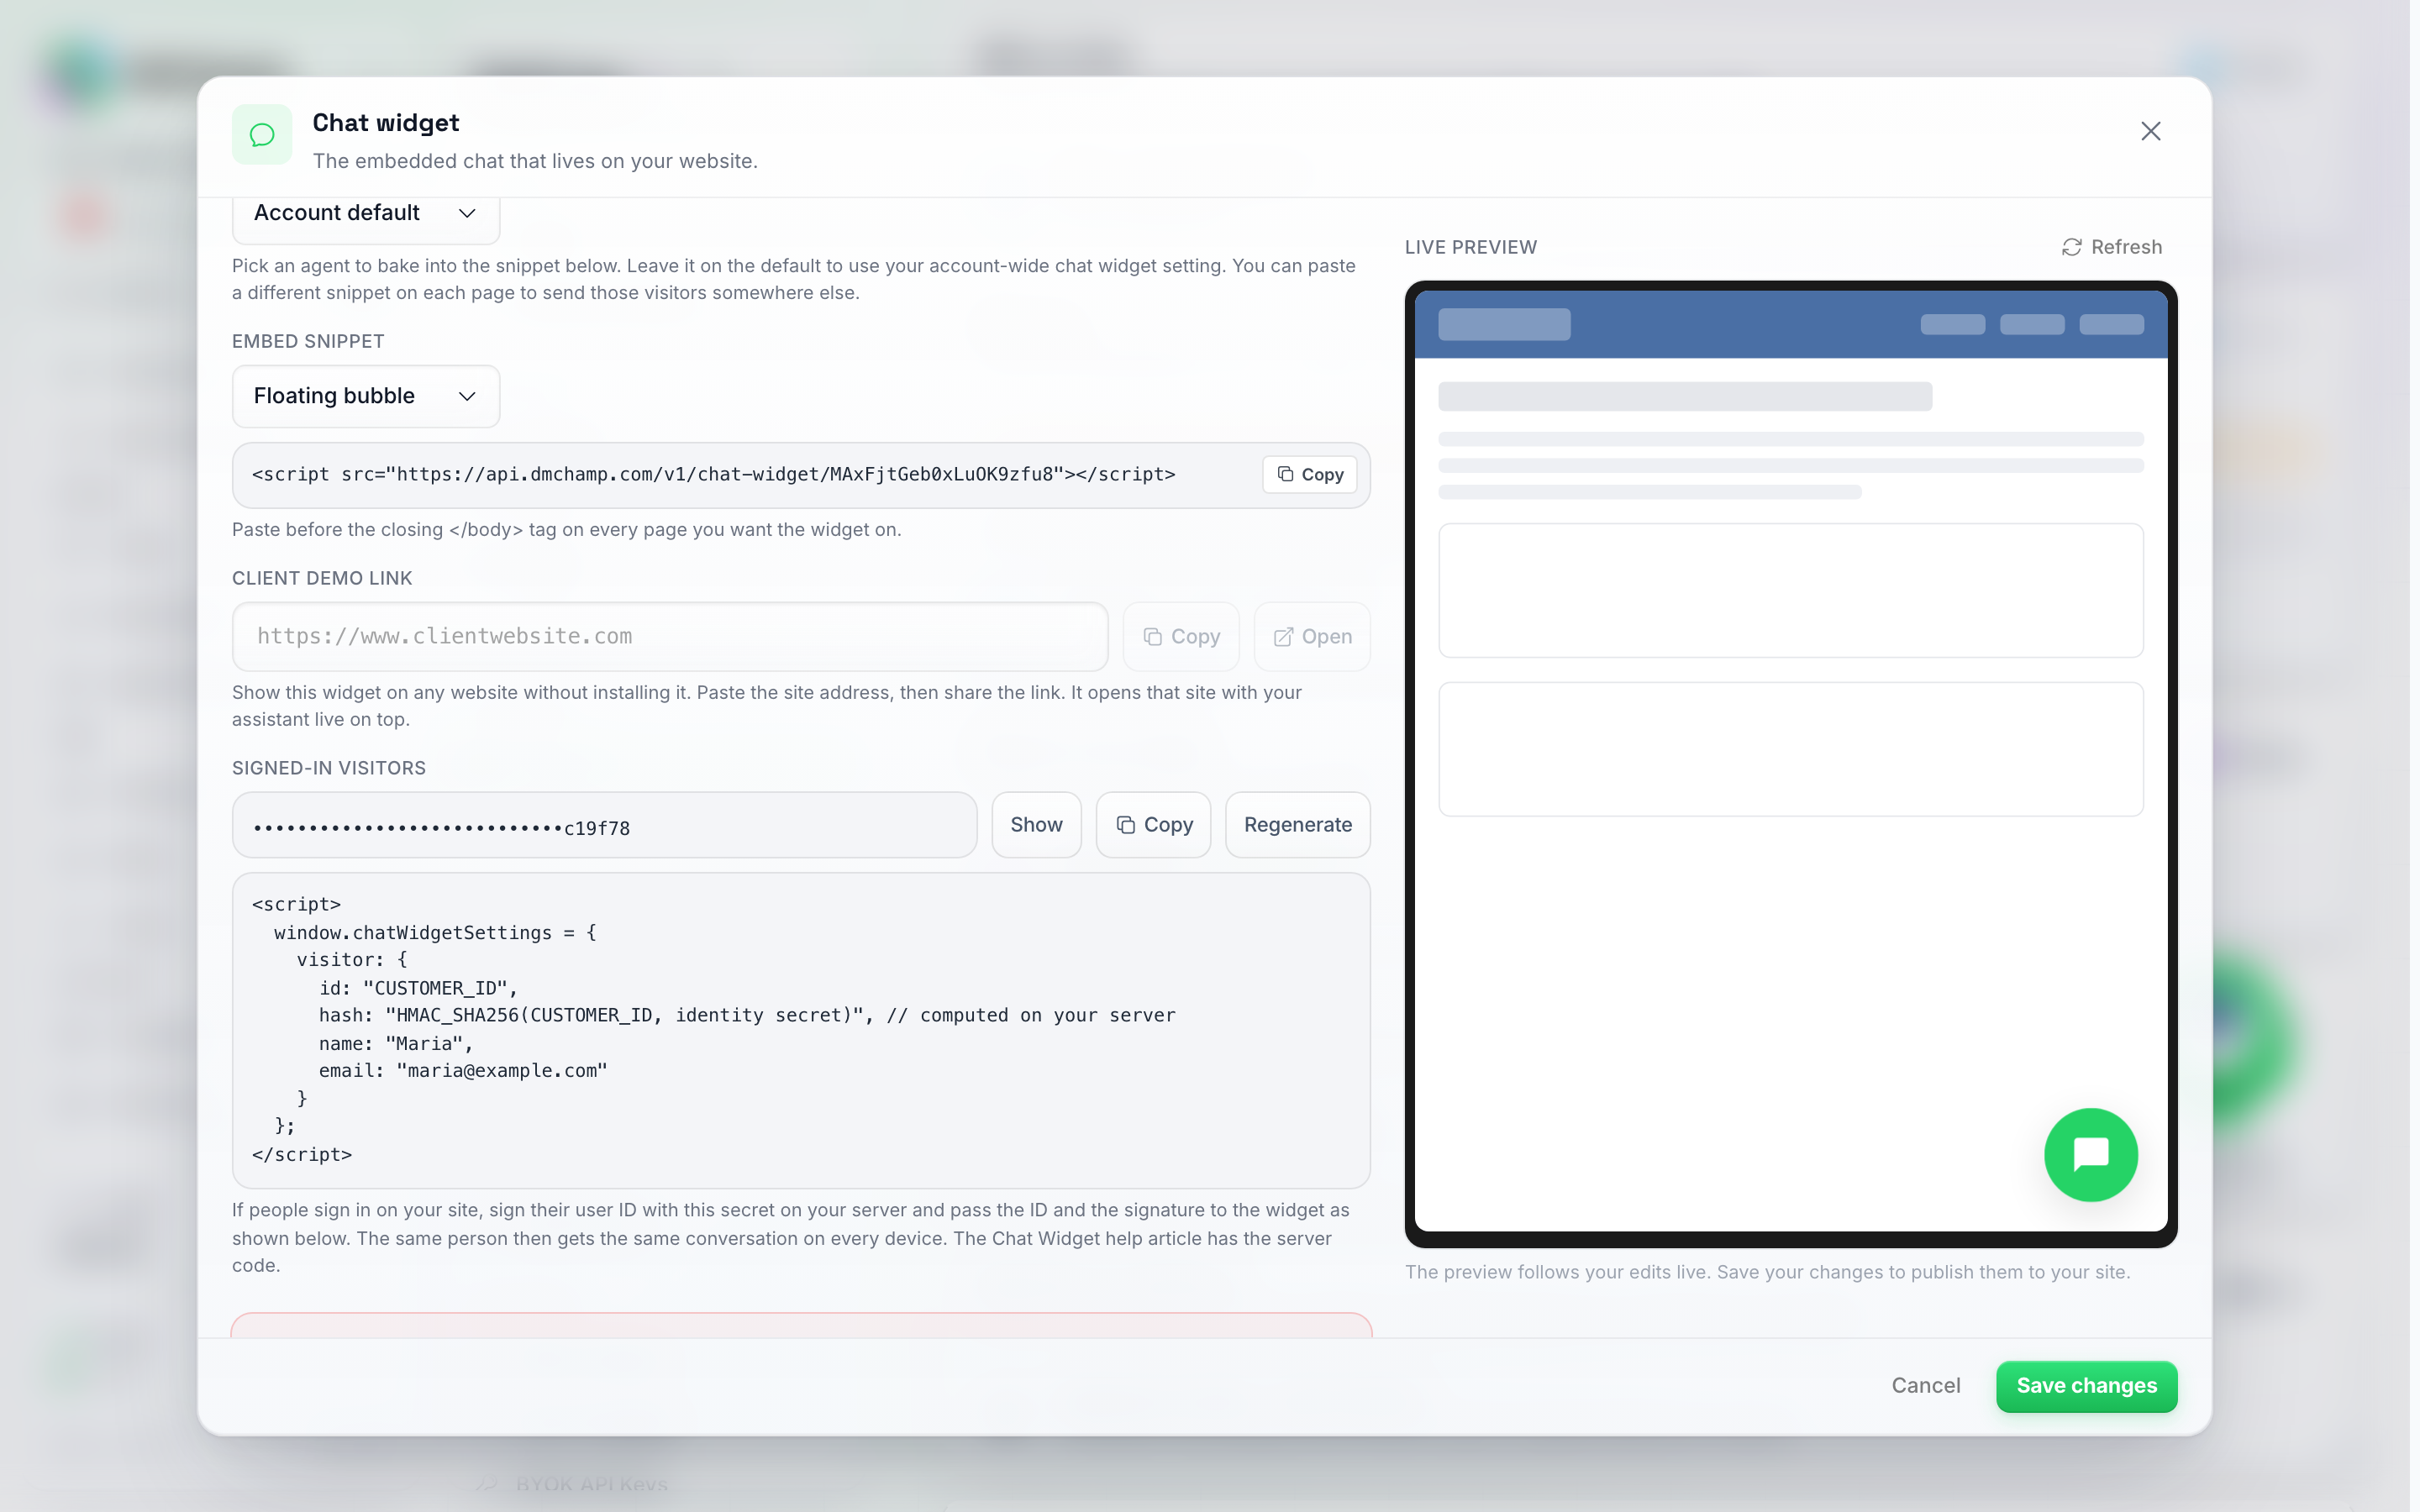Show the identity secret
The width and height of the screenshot is (2420, 1512).
1036,825
